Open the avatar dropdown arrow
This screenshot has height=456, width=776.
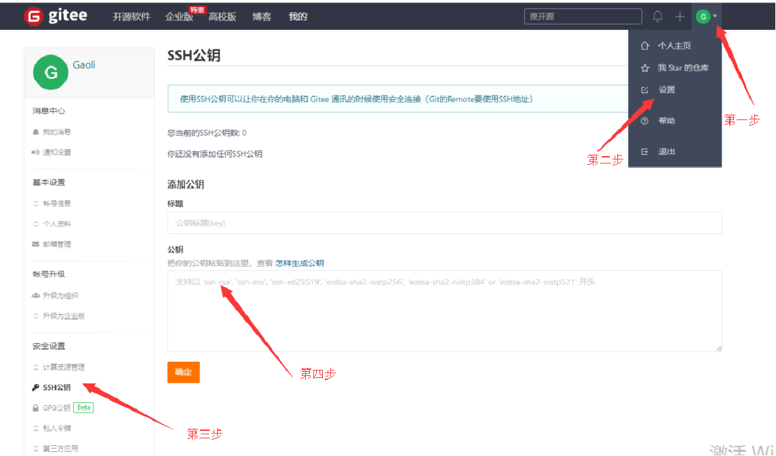[716, 16]
